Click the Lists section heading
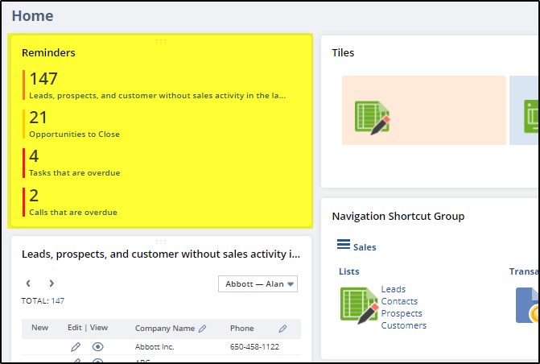 (x=348, y=271)
